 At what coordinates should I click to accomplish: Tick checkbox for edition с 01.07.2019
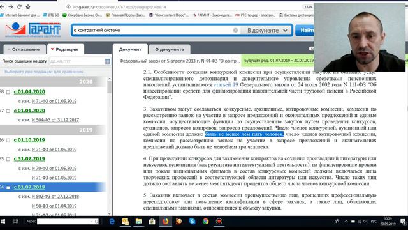[x=8, y=187]
